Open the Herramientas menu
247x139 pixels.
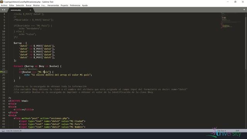(x=53, y=5)
